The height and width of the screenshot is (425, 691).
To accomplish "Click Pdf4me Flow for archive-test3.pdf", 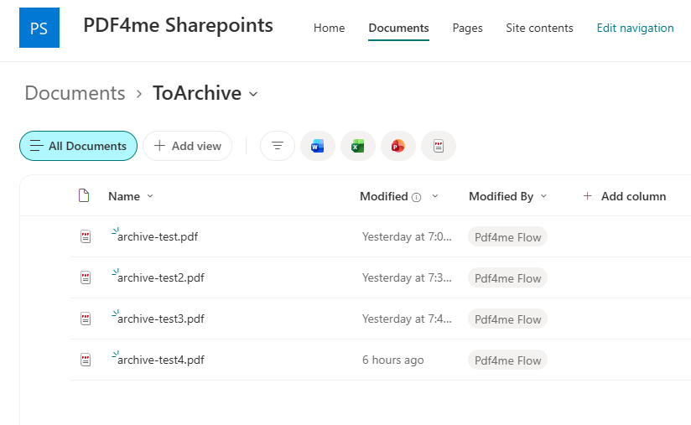I will coord(507,319).
